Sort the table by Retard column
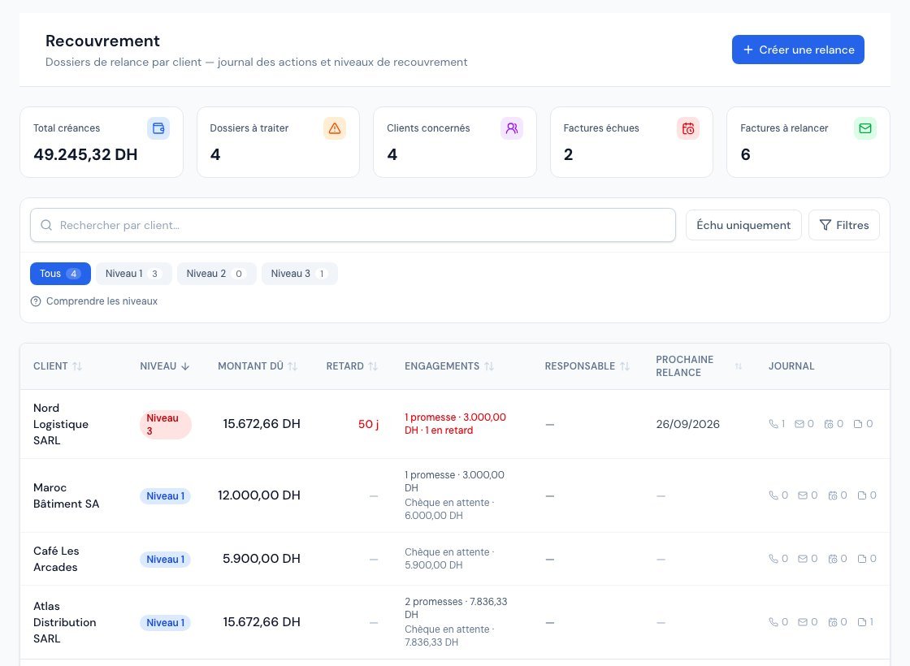The image size is (910, 666). 352,366
